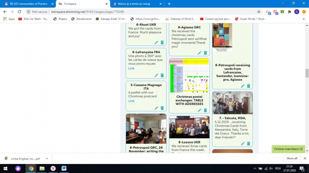Edit the 8-Petroupoli receiving cards post
This screenshot has height=173, width=309.
[x=243, y=86]
